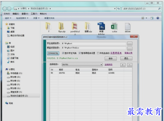
Task: Open the purple link beside set schedule
Action: point(128,53)
